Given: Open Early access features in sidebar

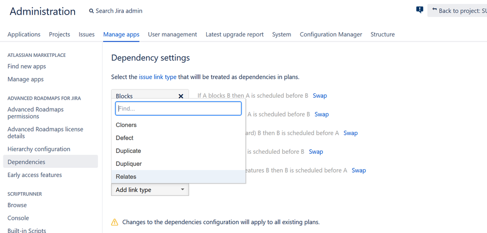Looking at the screenshot, I should point(35,175).
